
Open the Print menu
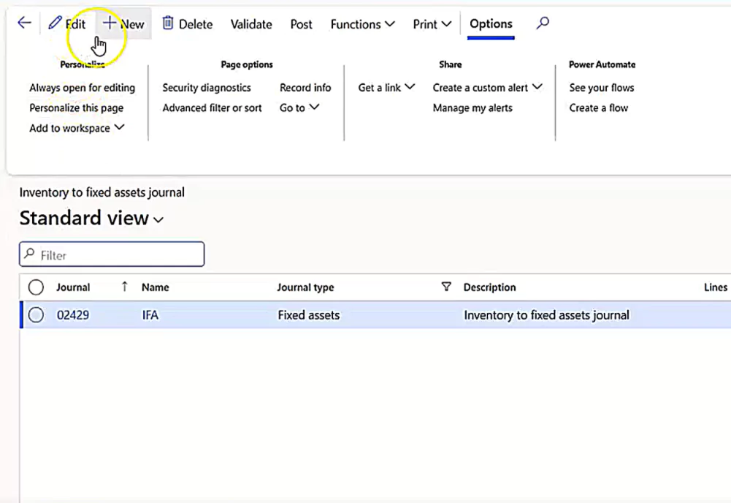[431, 23]
